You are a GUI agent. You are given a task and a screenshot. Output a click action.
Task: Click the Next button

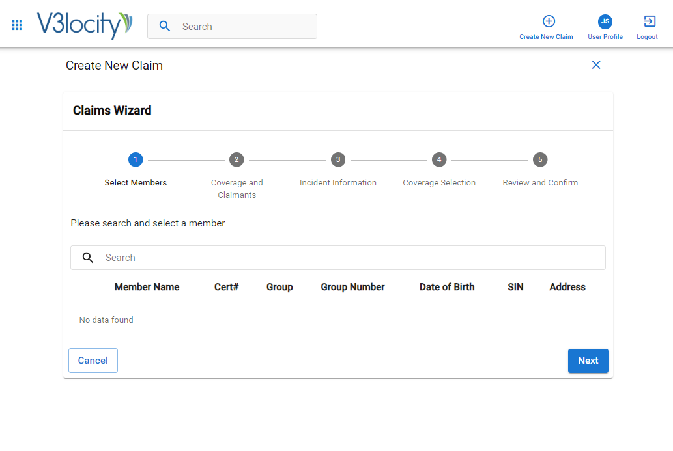click(588, 361)
